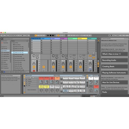This screenshot has height=129, width=129.
Task: Open the Samples category
Action: 5,64
